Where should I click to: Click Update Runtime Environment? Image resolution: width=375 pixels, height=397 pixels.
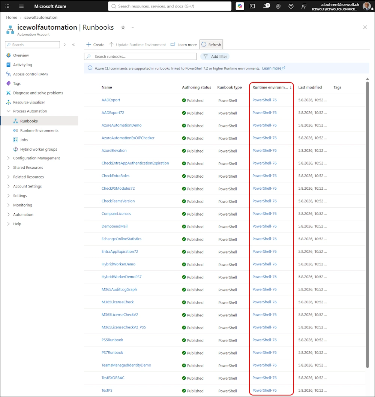click(138, 45)
